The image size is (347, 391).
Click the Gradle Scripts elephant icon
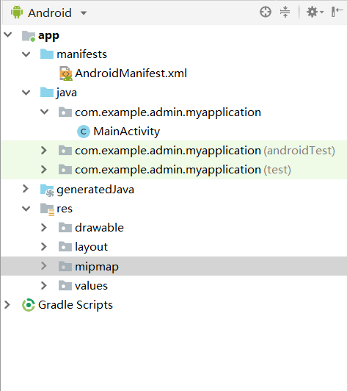[x=29, y=305]
